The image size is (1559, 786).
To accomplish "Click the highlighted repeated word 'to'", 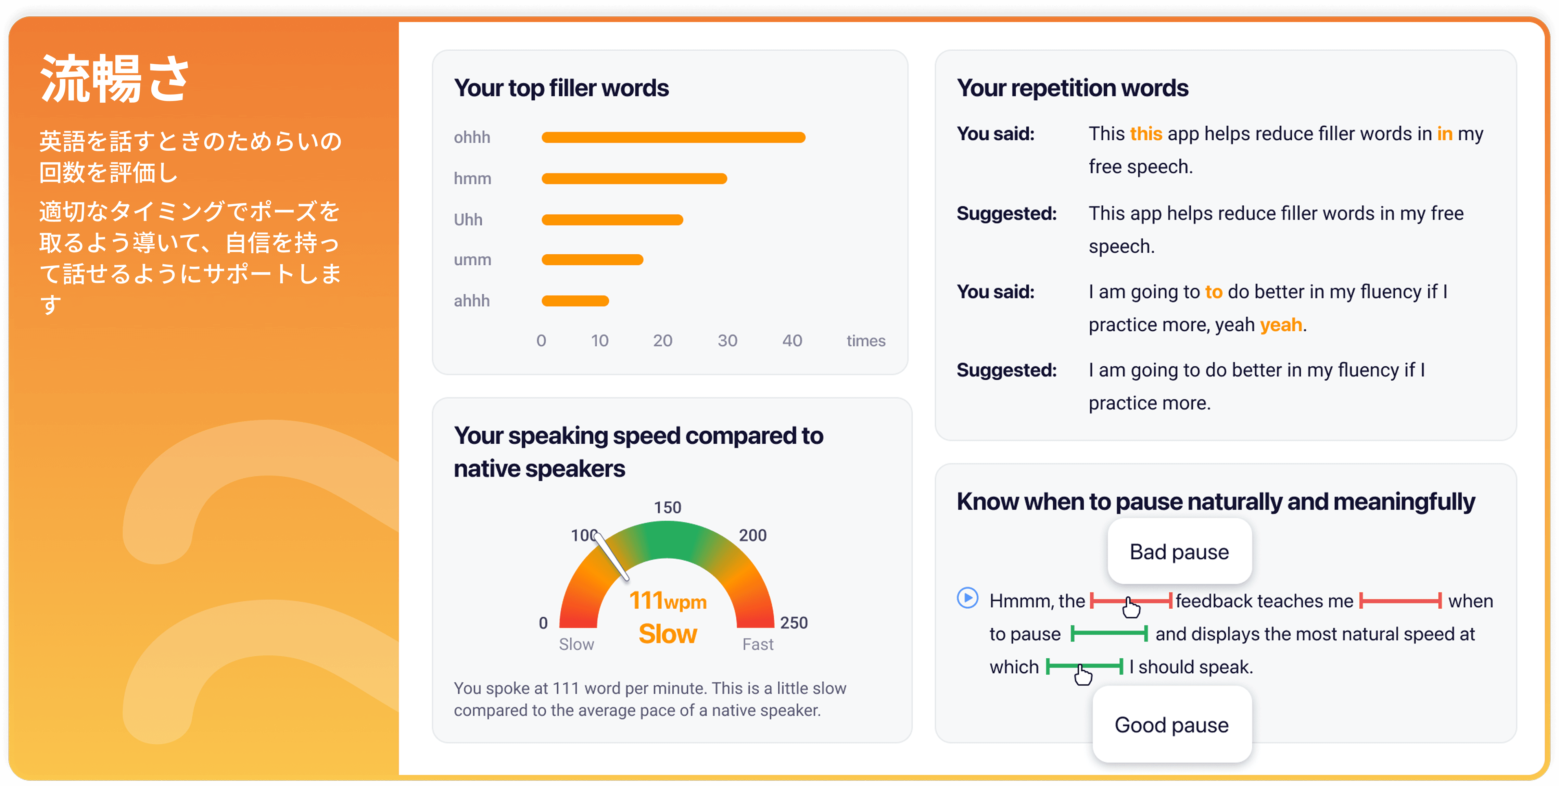I will (1213, 292).
